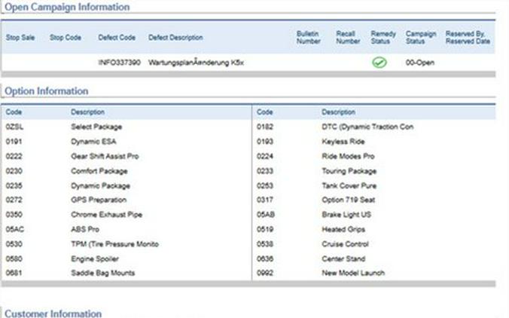Select option code 0222
The width and height of the screenshot is (509, 318).
coord(14,156)
